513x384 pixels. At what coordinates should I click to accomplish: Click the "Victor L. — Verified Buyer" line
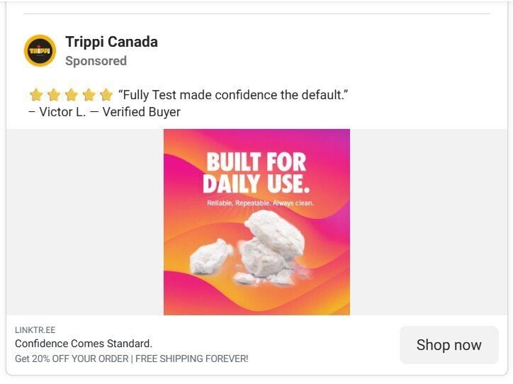[x=104, y=112]
